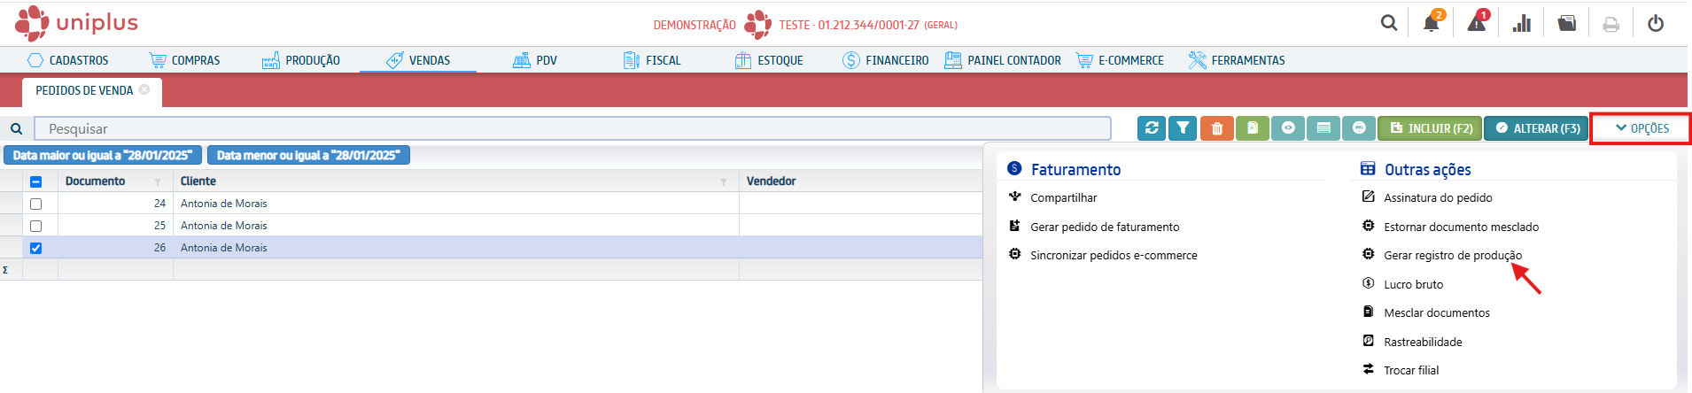This screenshot has width=1692, height=393.
Task: Uncheck the selected document 26 row
Action: click(x=36, y=248)
